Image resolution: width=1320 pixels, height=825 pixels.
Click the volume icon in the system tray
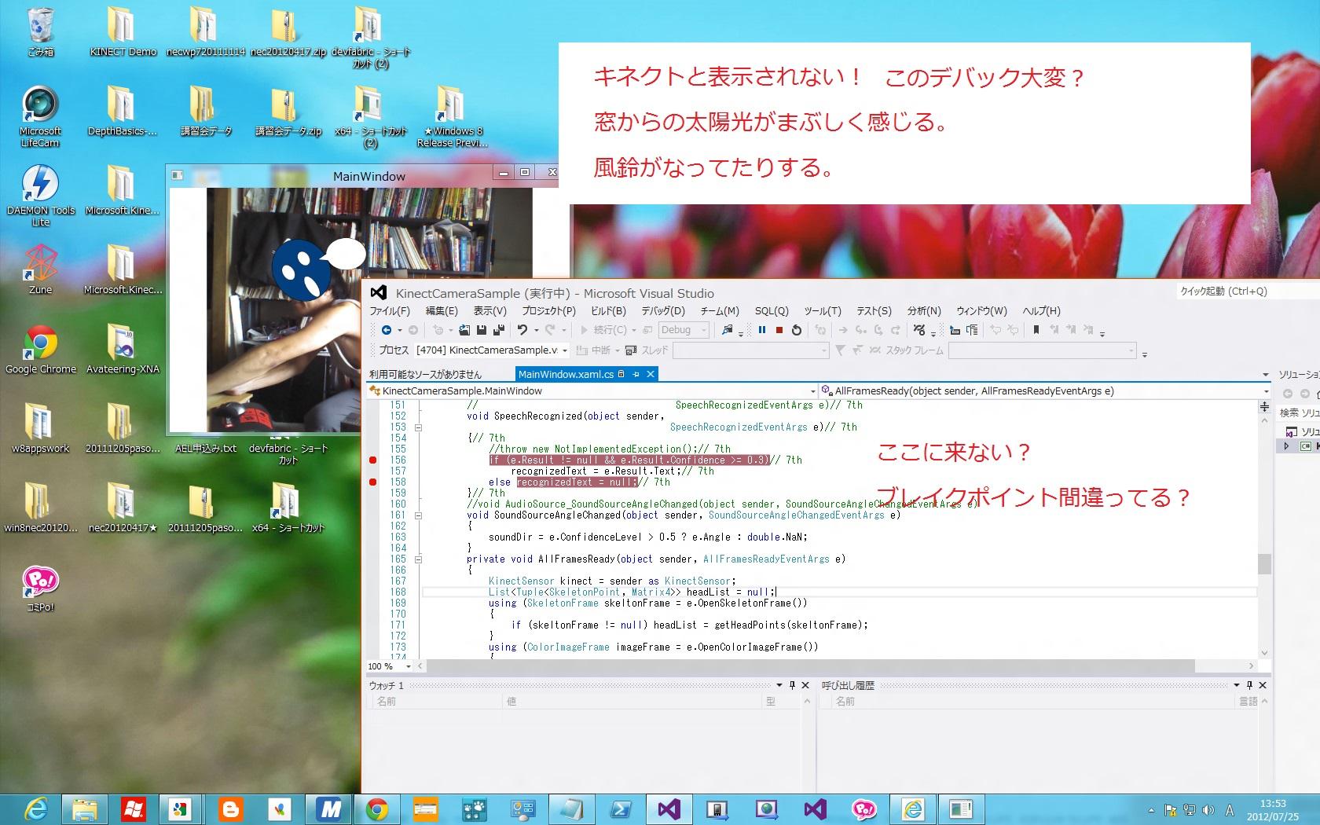[1208, 810]
